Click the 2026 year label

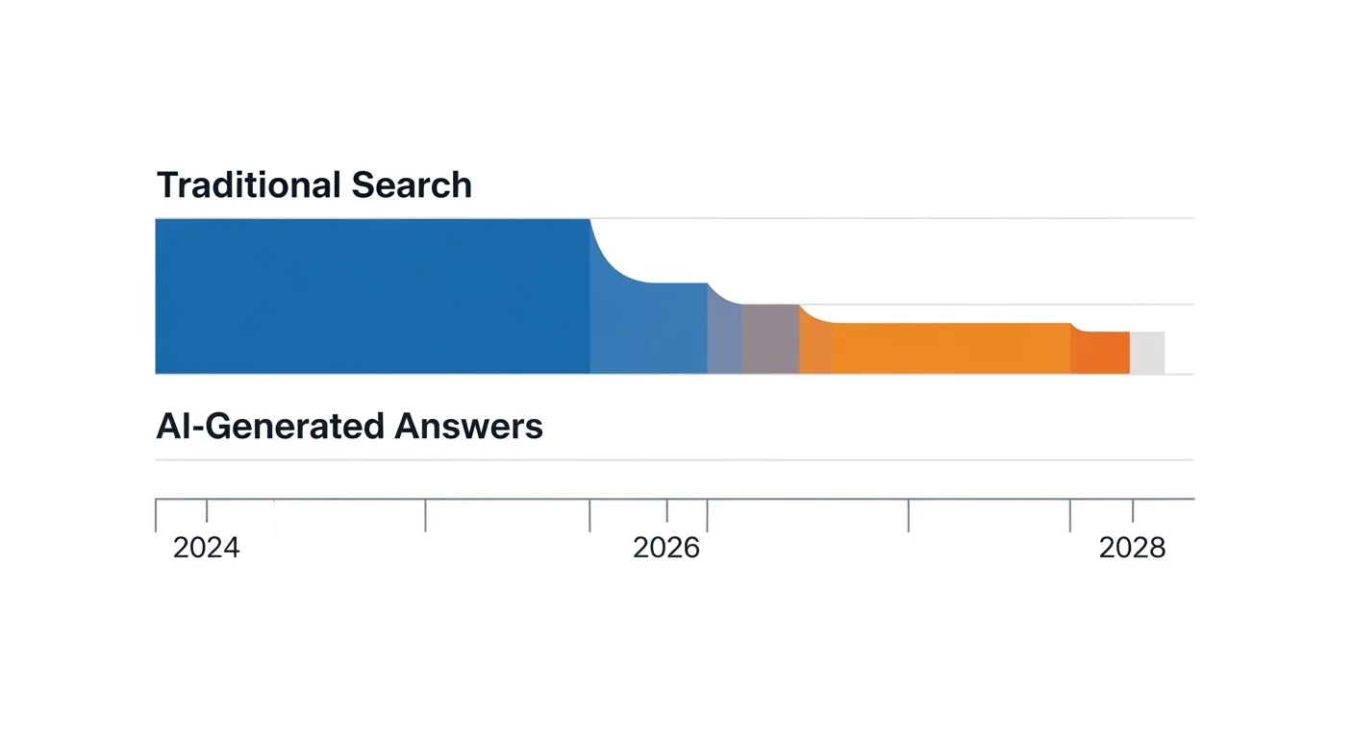[x=666, y=548]
